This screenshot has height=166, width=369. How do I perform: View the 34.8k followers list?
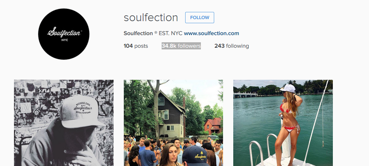tap(181, 46)
